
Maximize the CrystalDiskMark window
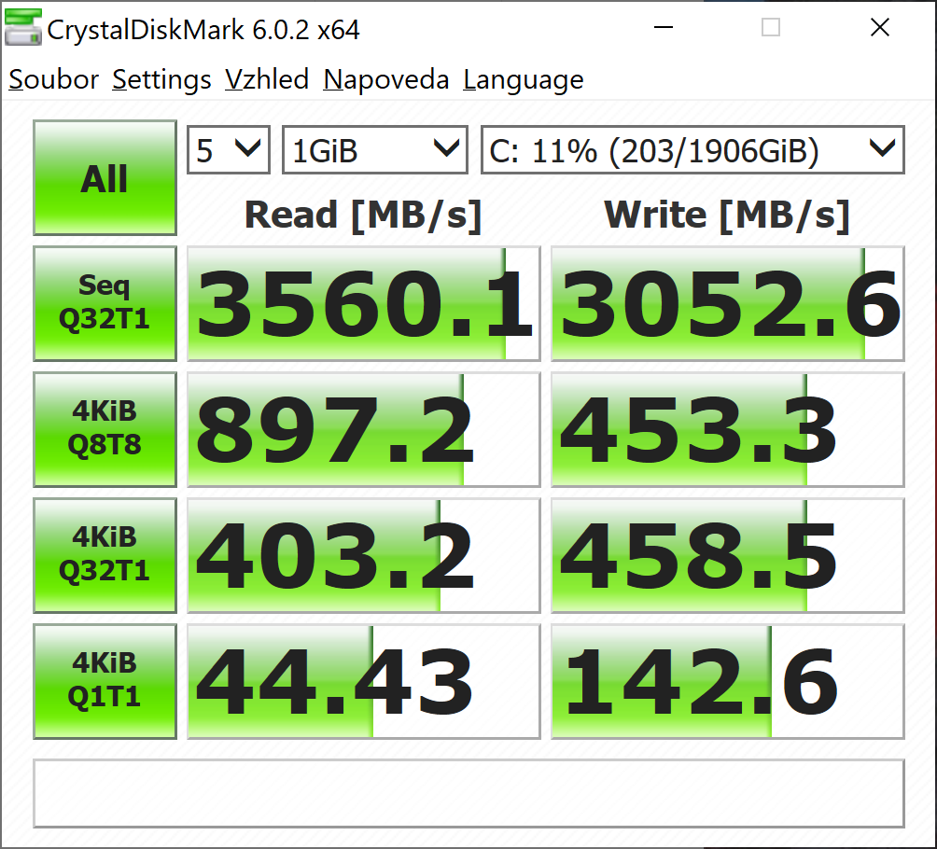(x=771, y=28)
